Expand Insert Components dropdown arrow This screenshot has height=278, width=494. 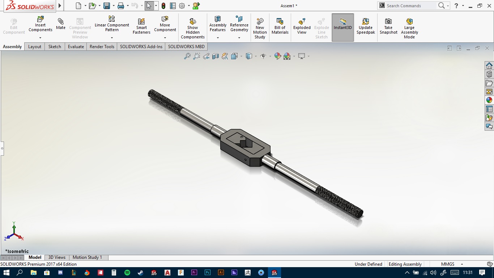(40, 38)
